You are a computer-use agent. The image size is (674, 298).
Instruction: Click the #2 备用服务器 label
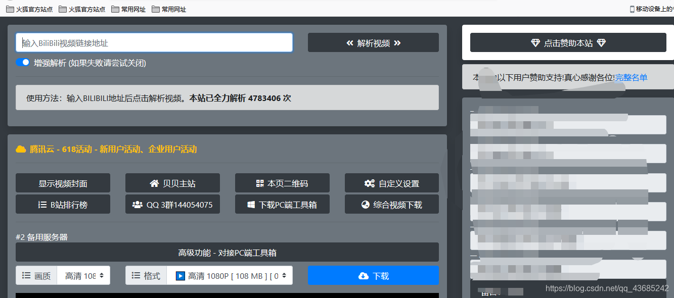41,237
